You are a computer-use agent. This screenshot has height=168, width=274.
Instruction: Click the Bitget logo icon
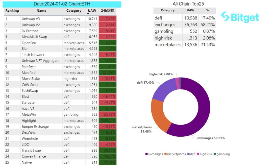pyautogui.click(x=225, y=17)
